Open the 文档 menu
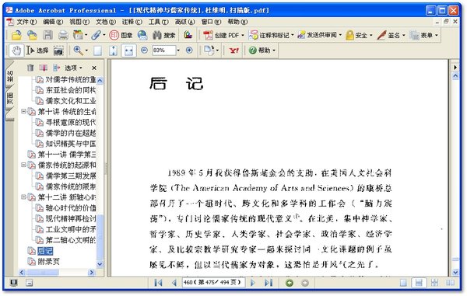This screenshot has height=296, width=467. [x=105, y=22]
